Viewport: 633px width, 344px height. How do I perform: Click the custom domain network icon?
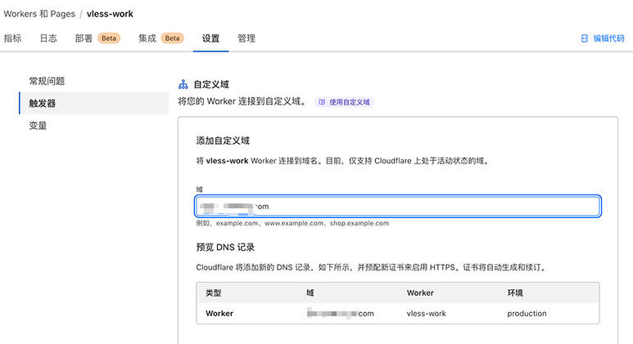(x=183, y=84)
